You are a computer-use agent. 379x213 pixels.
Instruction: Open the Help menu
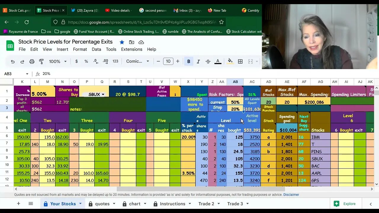[x=152, y=49]
